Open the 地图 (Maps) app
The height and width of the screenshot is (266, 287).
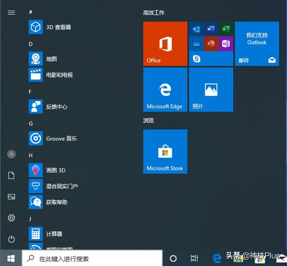tap(43, 59)
